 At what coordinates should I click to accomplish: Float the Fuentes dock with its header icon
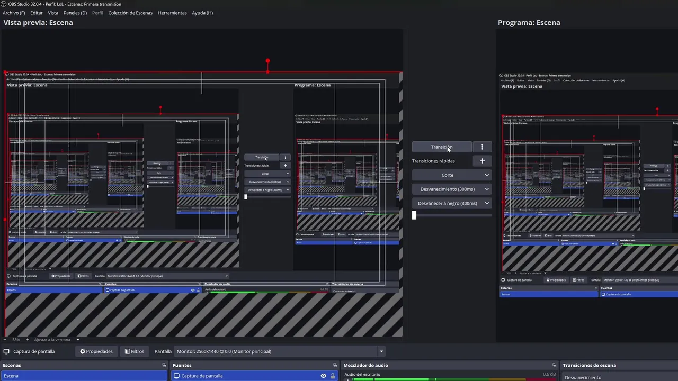335,365
